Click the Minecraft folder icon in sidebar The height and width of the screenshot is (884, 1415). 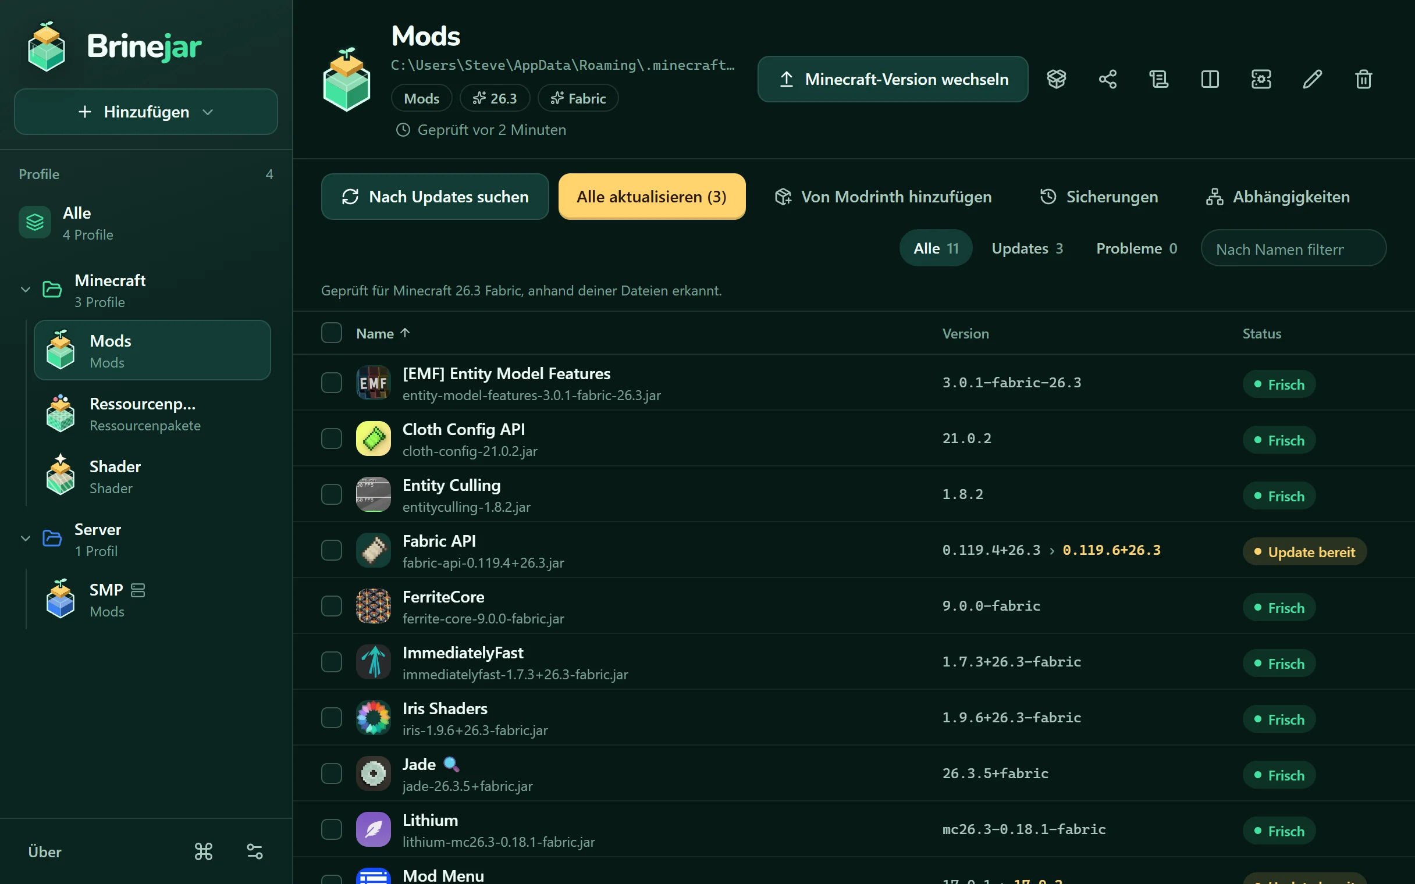tap(52, 289)
